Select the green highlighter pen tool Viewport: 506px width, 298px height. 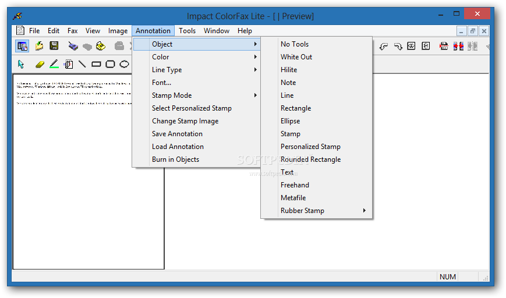pos(54,64)
